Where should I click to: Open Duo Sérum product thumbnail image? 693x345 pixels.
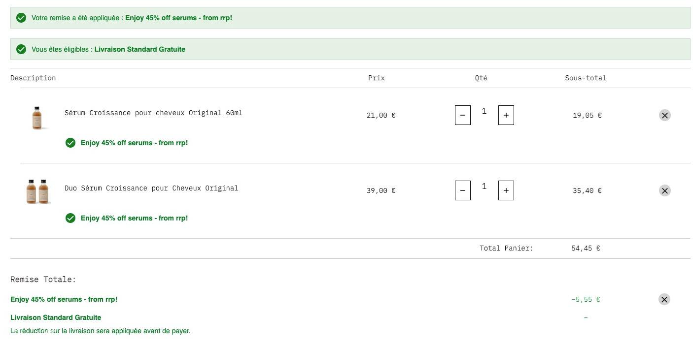37,191
